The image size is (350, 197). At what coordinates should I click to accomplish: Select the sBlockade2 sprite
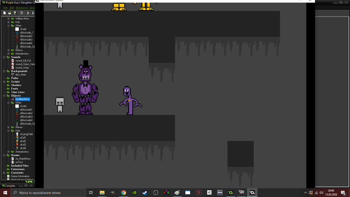pyautogui.click(x=26, y=36)
